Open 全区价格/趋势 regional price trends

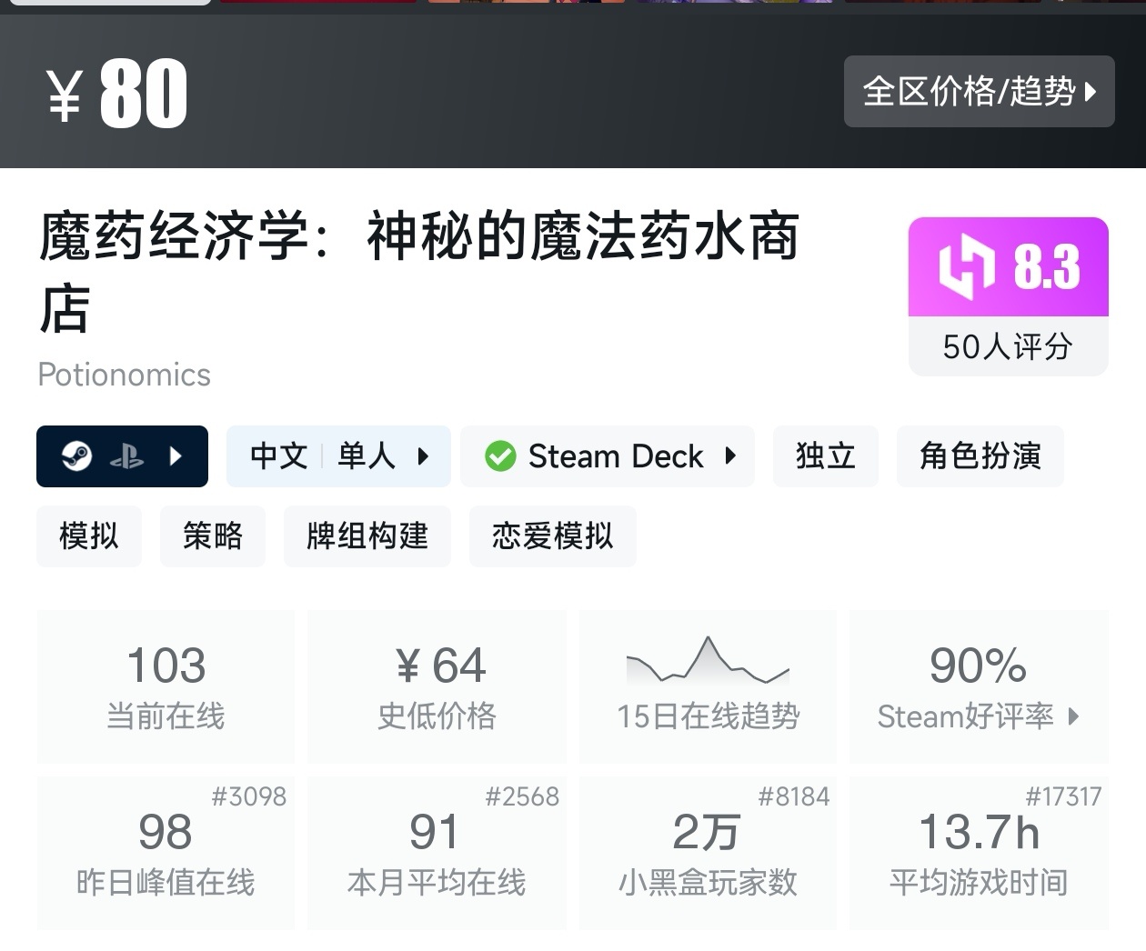click(x=979, y=91)
